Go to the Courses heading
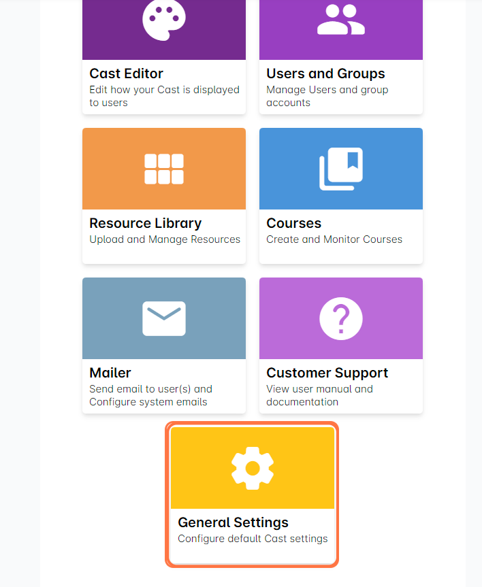482x587 pixels. (294, 223)
